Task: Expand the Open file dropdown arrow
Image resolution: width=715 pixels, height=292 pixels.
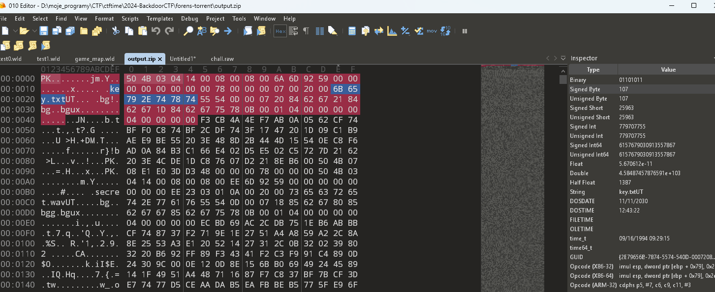Action: tap(33, 31)
